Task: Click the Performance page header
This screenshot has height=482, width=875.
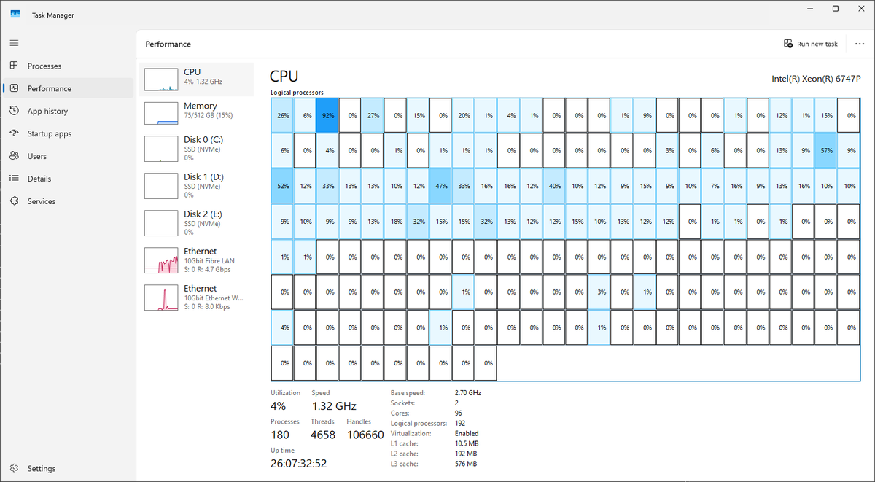Action: click(168, 44)
